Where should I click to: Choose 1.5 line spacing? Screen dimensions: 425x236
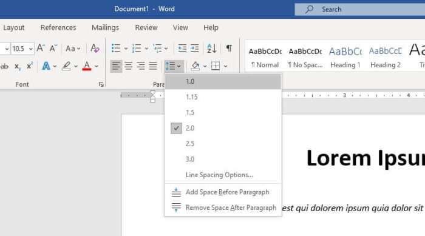(x=223, y=112)
